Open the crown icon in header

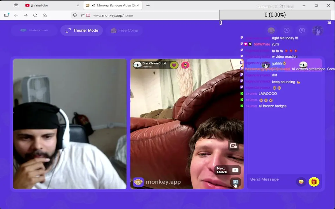[x=271, y=30]
